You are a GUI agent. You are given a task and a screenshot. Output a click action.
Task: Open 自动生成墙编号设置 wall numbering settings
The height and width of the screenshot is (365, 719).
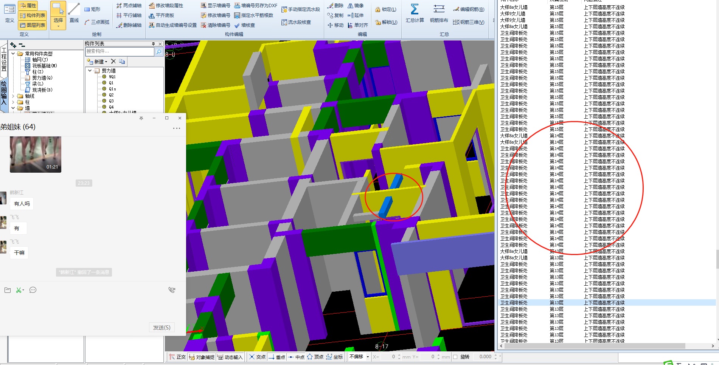[x=173, y=25]
